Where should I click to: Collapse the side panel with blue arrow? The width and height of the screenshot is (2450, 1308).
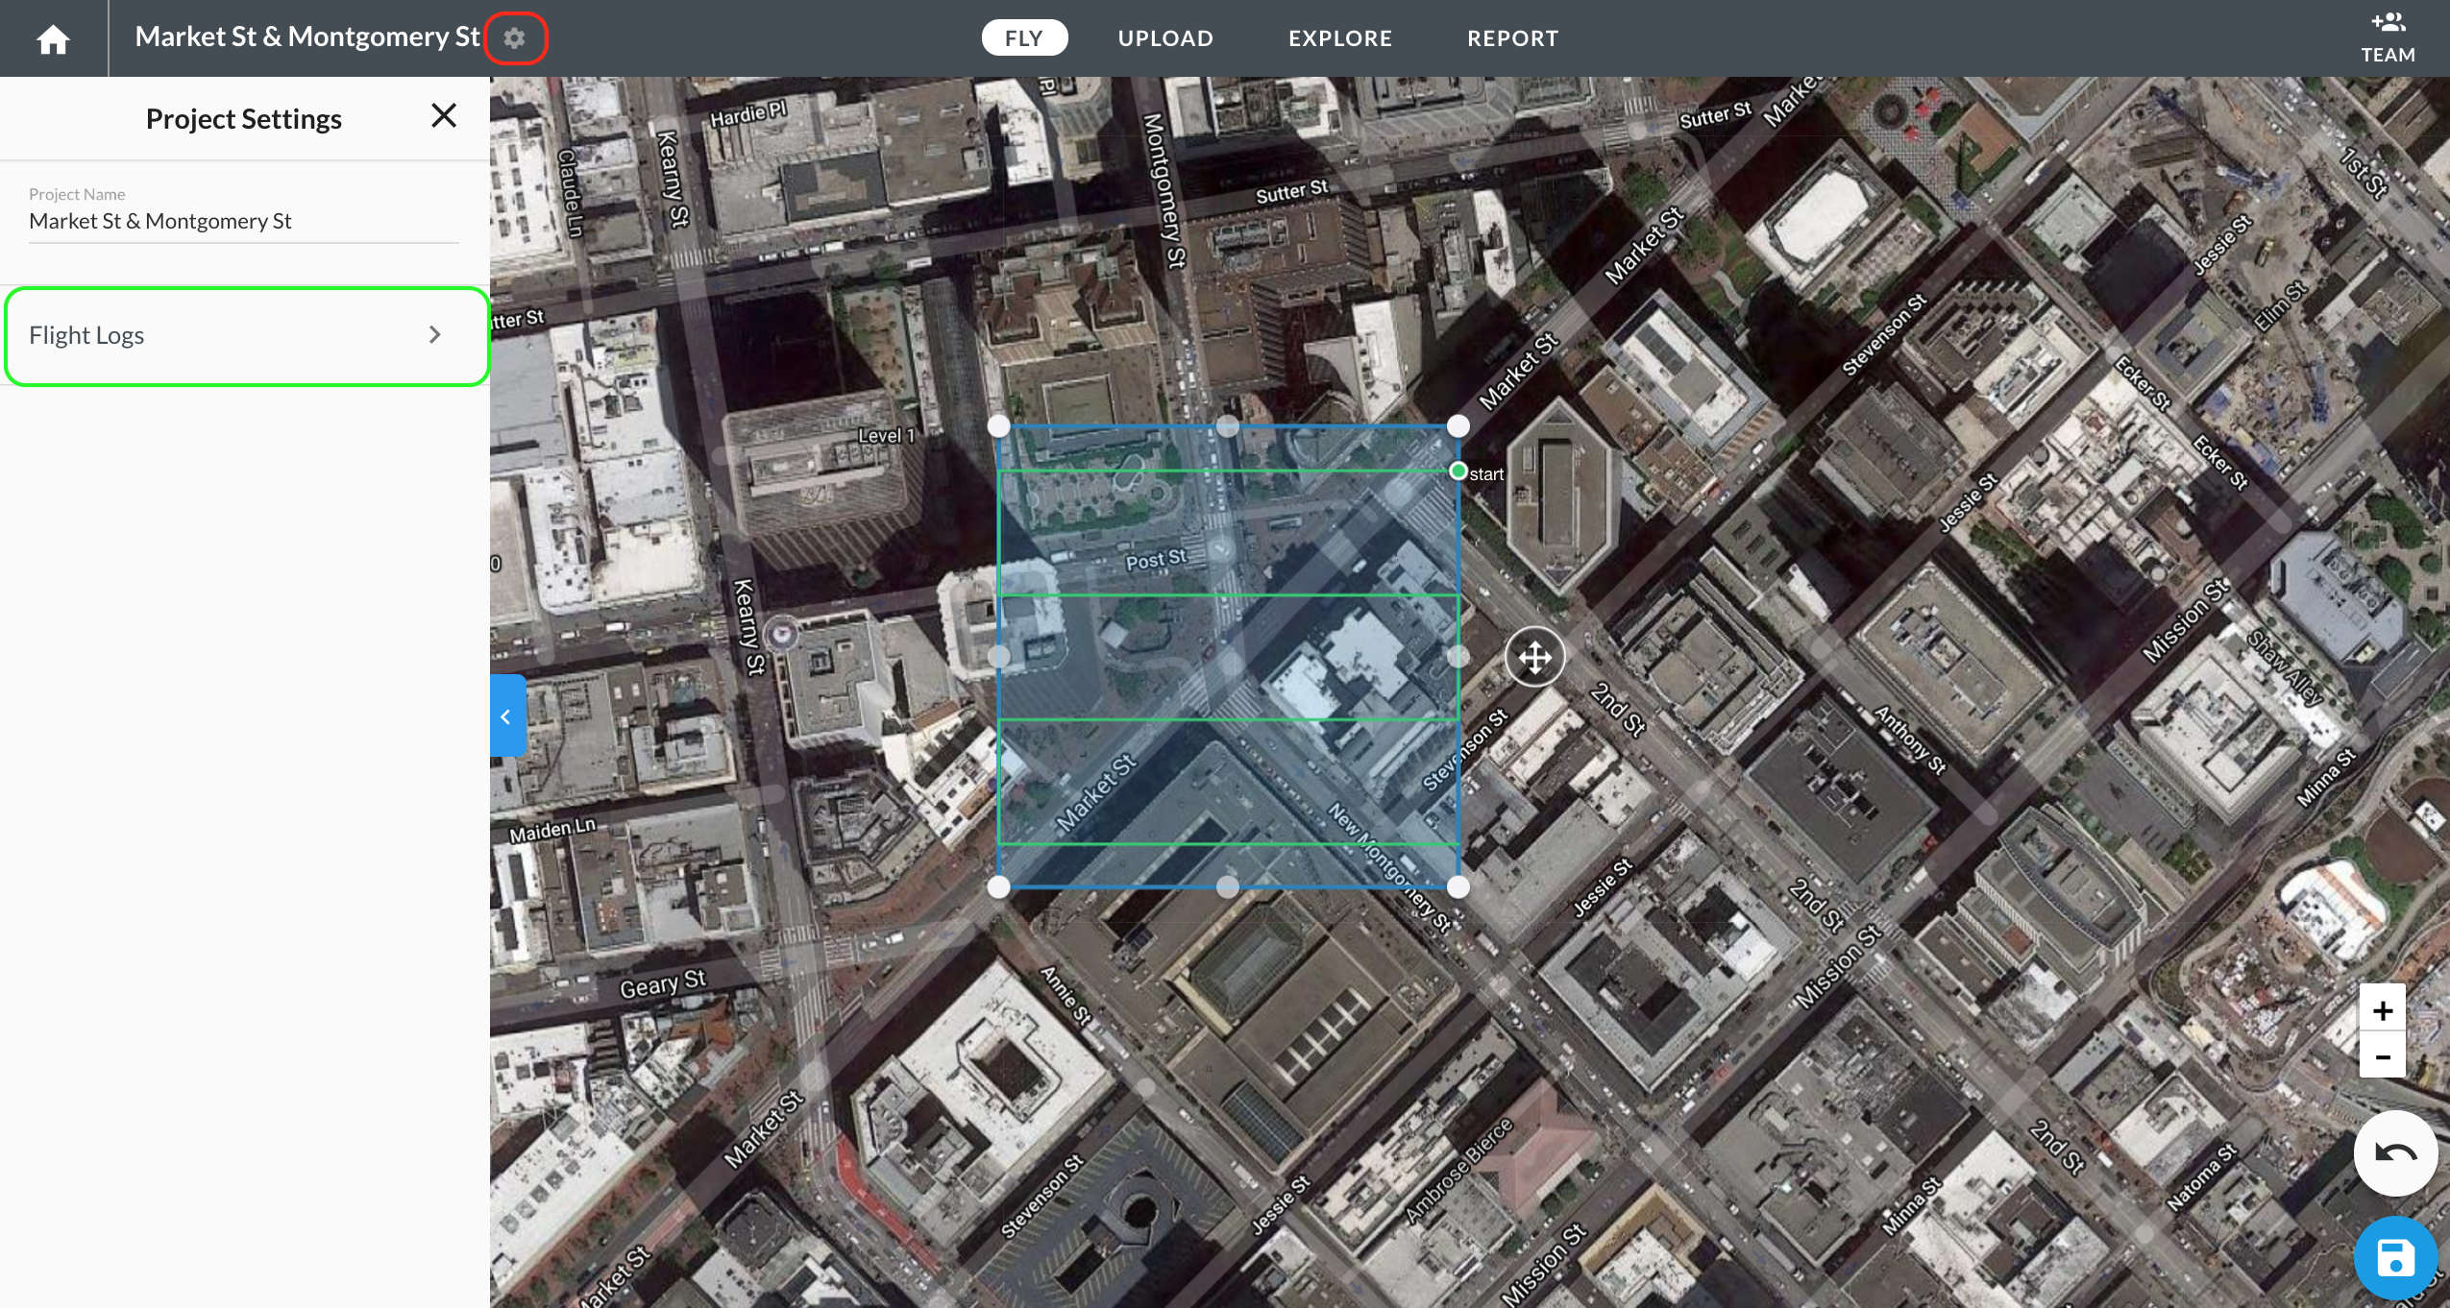506,716
